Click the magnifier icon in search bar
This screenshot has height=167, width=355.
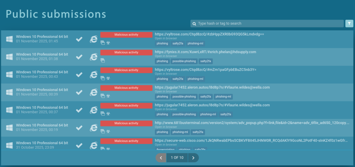click(194, 24)
